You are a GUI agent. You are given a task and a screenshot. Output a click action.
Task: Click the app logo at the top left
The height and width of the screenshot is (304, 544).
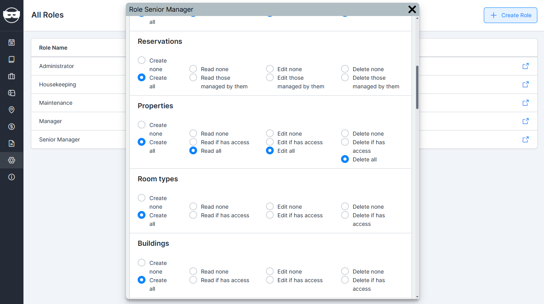(11, 15)
